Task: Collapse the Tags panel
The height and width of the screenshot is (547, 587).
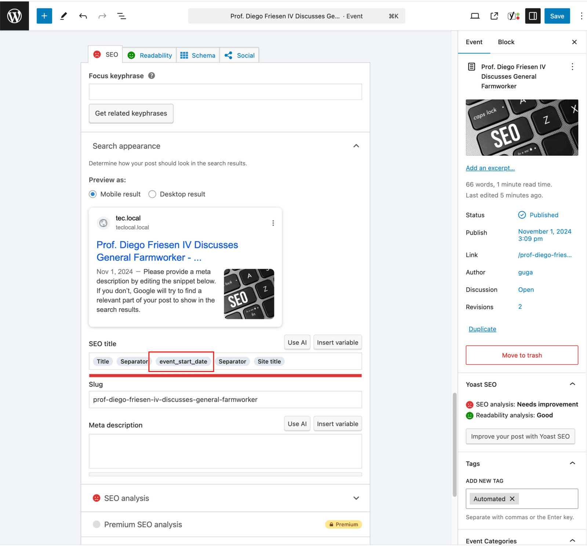Action: tap(572, 463)
